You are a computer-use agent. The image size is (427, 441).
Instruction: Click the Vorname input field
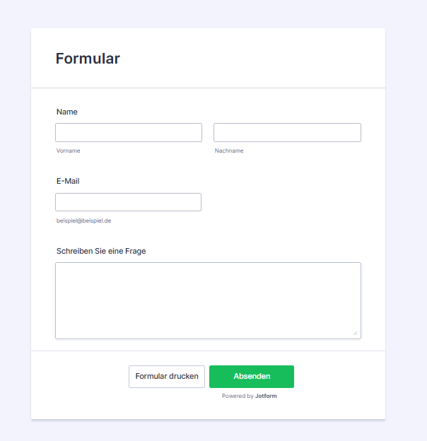coord(129,132)
